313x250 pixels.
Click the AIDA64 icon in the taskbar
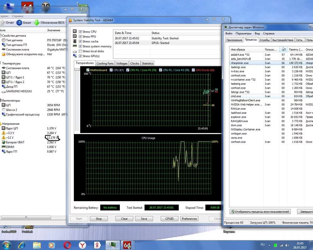click(x=127, y=244)
